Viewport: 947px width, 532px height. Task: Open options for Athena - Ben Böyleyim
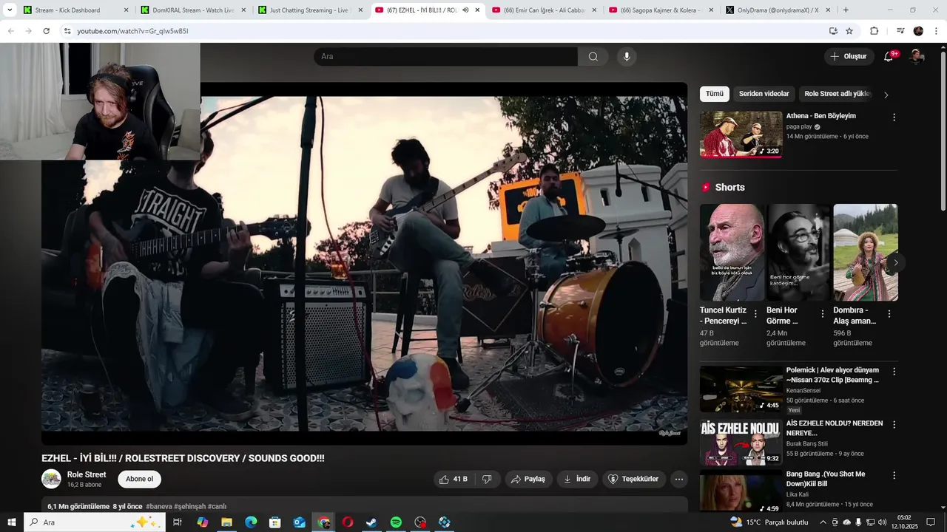click(x=894, y=117)
